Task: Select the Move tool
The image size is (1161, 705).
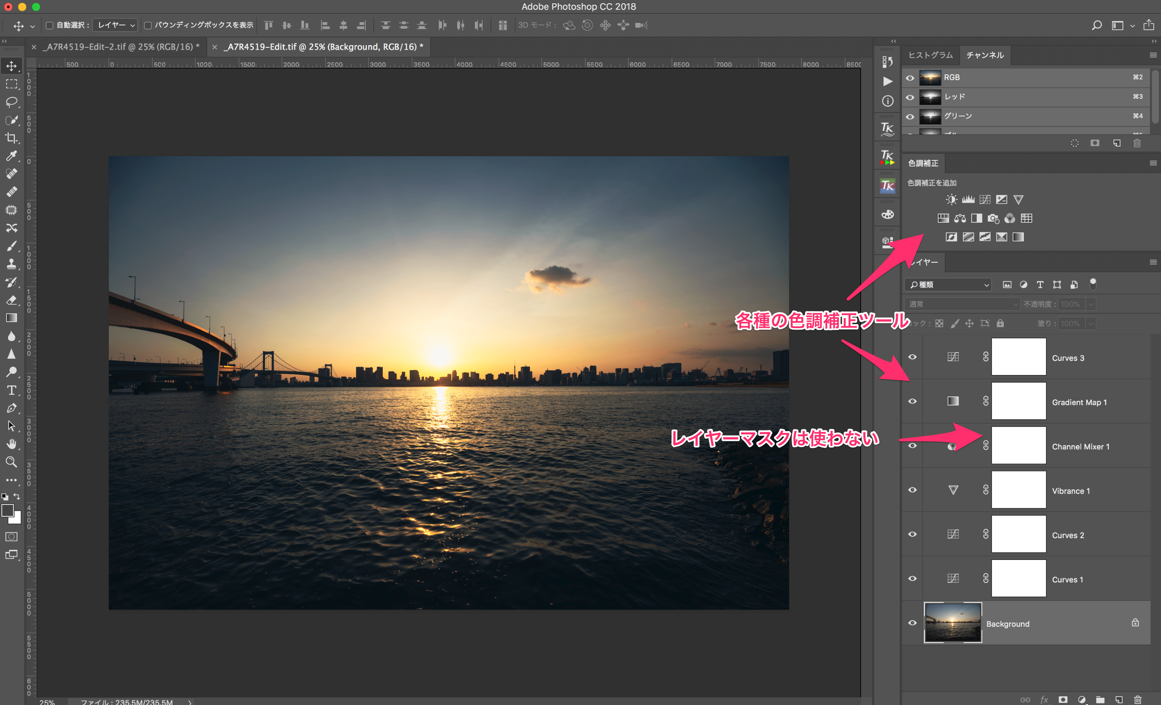Action: (x=12, y=66)
